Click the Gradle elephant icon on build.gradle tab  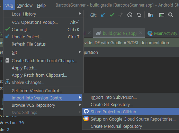pyautogui.click(x=99, y=34)
